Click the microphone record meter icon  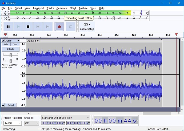(x=5, y=13)
